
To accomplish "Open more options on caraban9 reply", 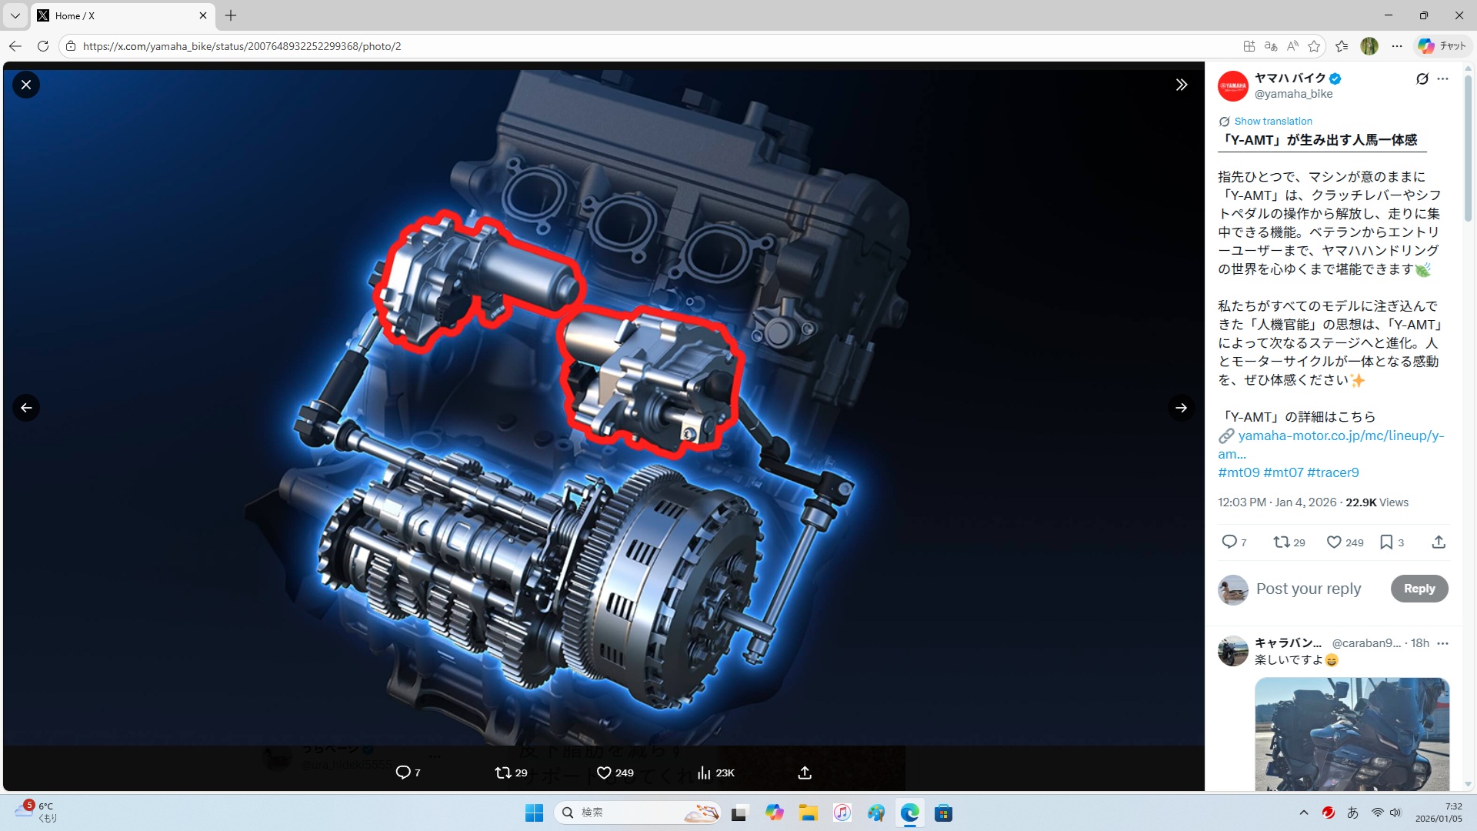I will (x=1442, y=643).
